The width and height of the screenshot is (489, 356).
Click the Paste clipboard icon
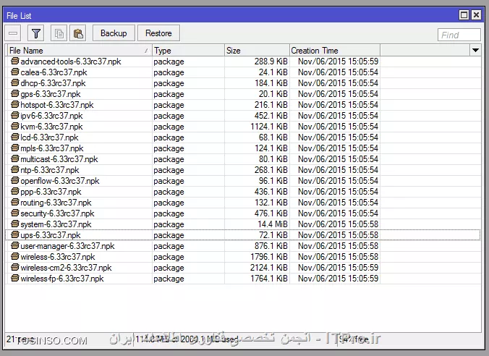(78, 33)
